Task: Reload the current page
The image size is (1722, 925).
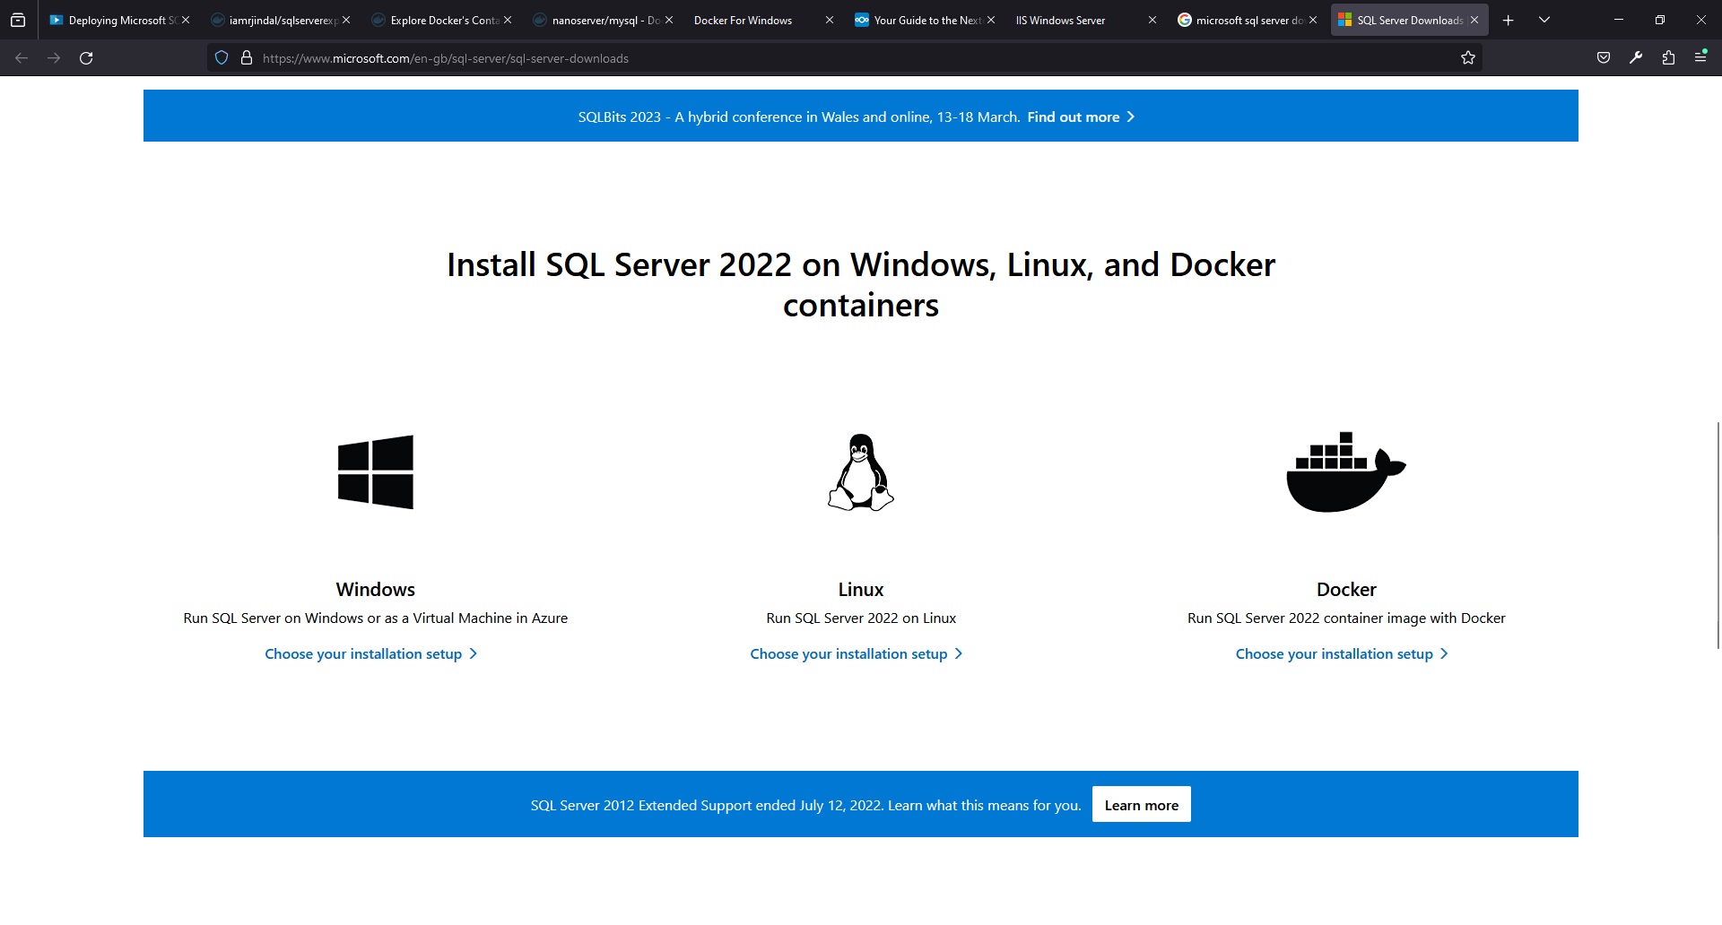Action: pos(86,58)
